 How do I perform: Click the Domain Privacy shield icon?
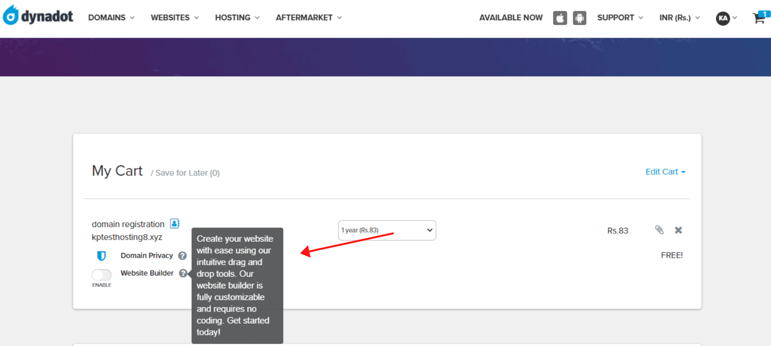pos(101,256)
